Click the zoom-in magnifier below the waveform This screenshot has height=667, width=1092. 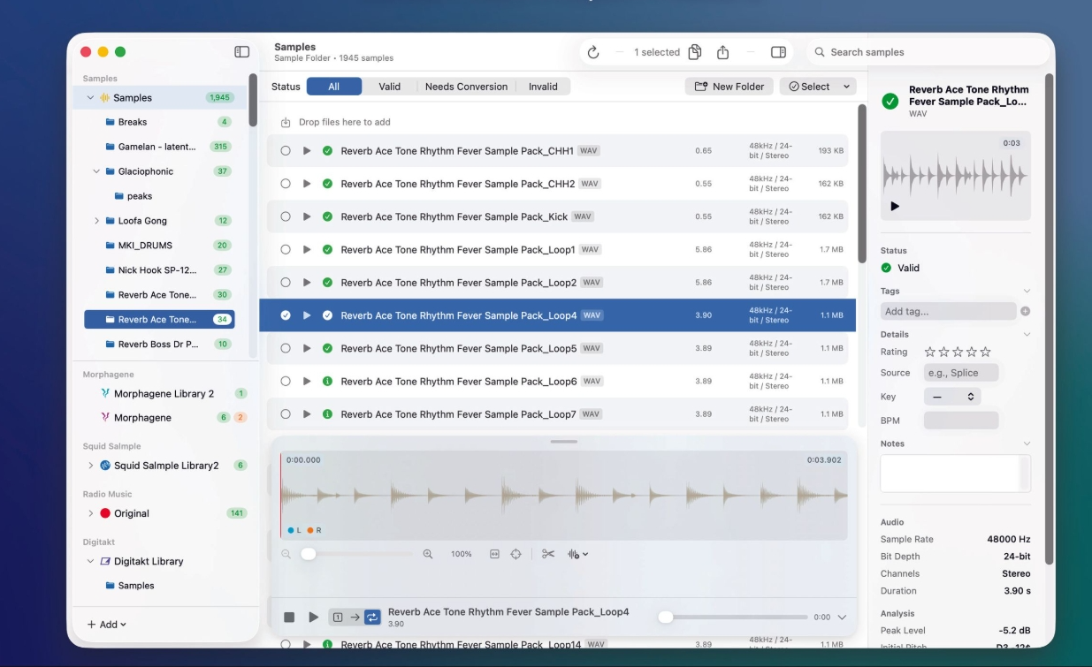(428, 554)
